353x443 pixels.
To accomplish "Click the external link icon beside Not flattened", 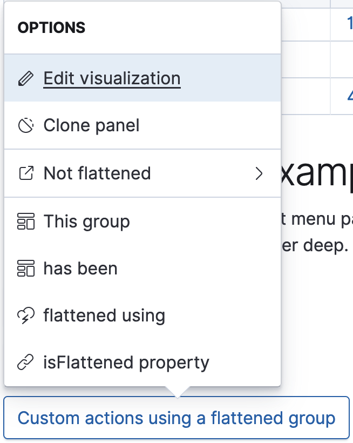I will click(27, 173).
